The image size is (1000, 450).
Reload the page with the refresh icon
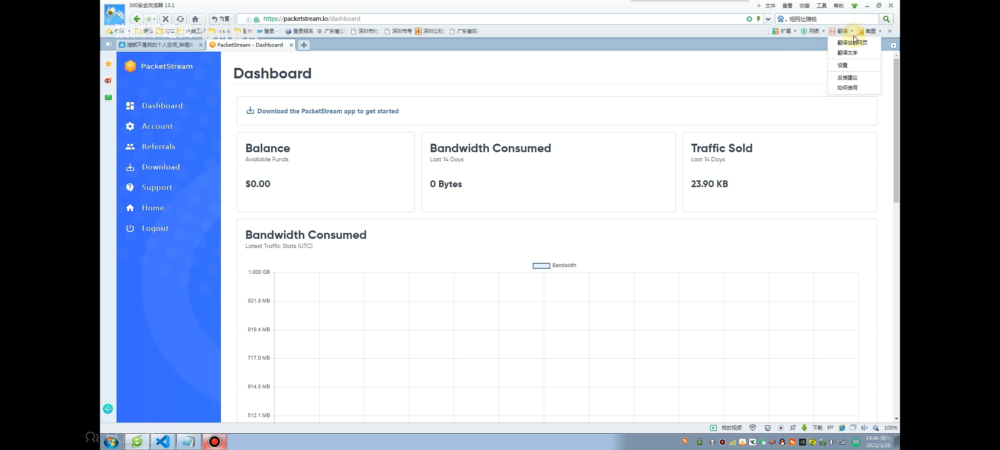(x=180, y=19)
